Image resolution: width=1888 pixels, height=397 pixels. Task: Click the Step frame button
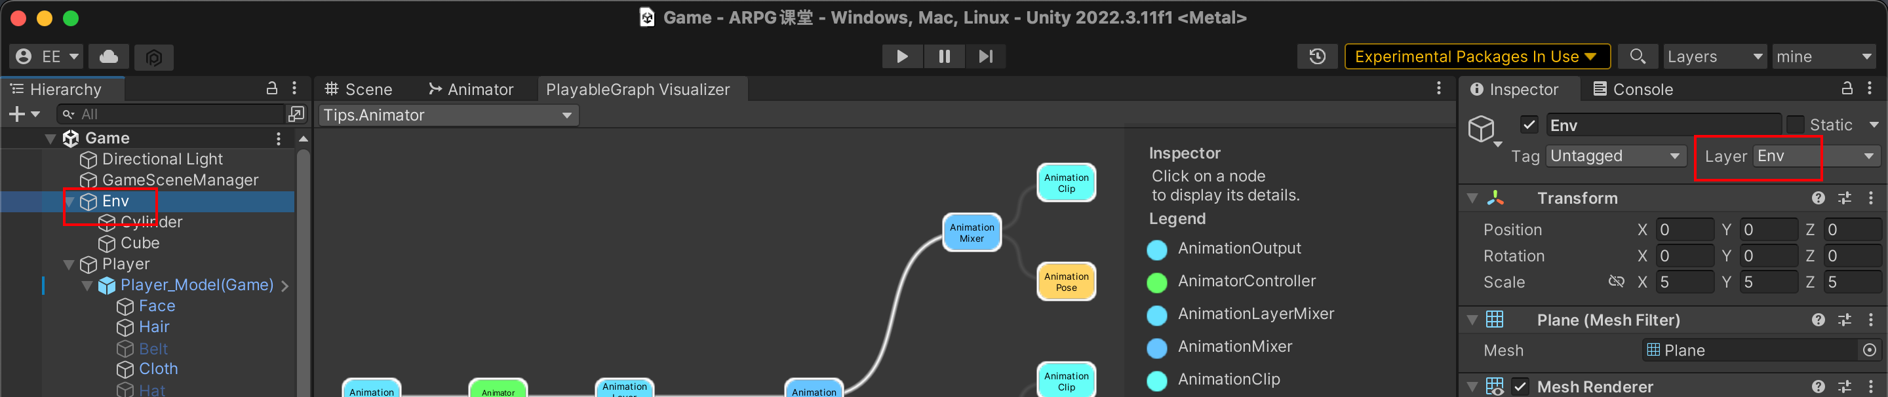986,56
